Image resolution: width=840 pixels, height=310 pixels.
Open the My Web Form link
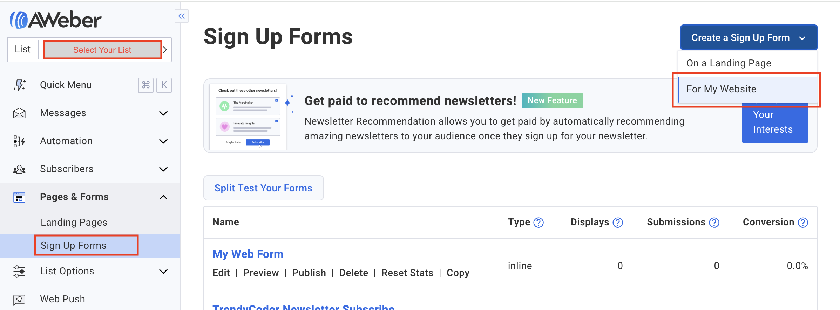248,254
